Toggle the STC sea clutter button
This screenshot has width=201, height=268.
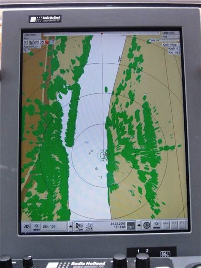point(182,224)
